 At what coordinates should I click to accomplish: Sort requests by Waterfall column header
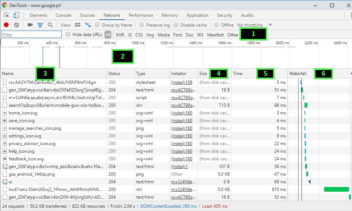[x=298, y=74]
